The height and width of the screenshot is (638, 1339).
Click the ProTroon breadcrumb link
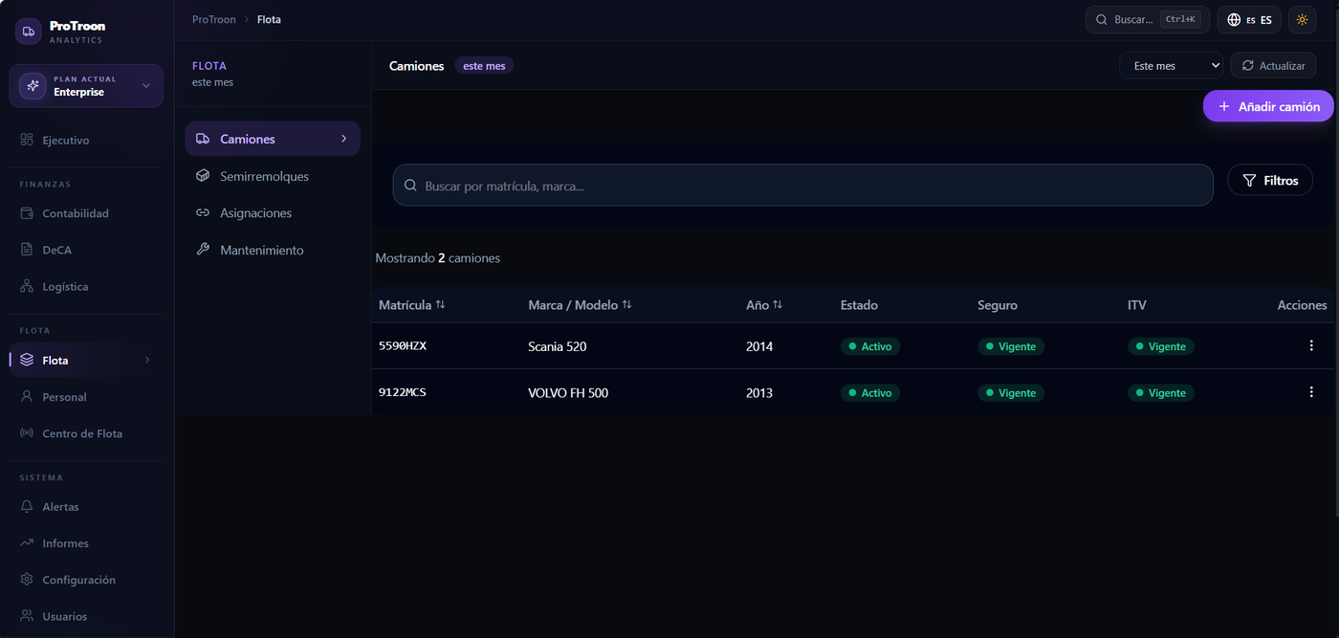(x=214, y=19)
